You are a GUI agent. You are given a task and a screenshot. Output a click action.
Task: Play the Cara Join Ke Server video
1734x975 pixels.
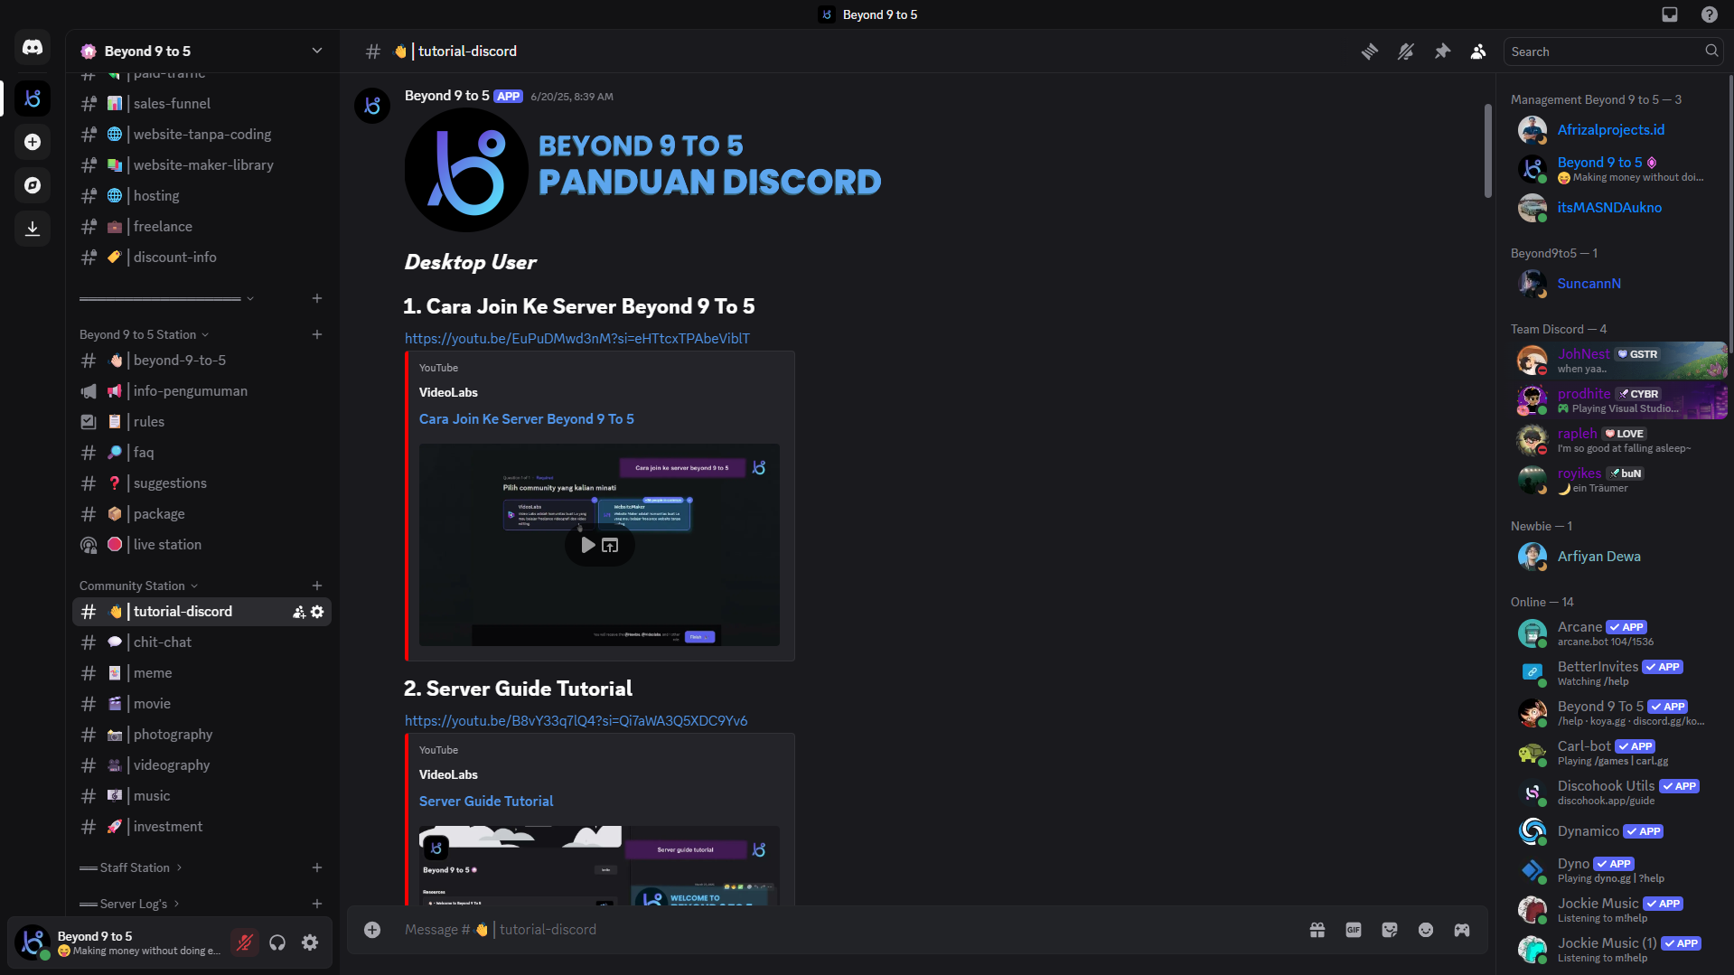pyautogui.click(x=587, y=546)
